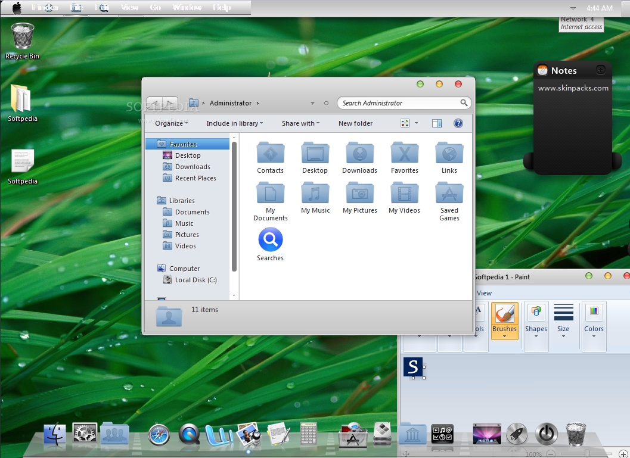Image resolution: width=630 pixels, height=458 pixels.
Task: Click the New folder button
Action: point(355,123)
